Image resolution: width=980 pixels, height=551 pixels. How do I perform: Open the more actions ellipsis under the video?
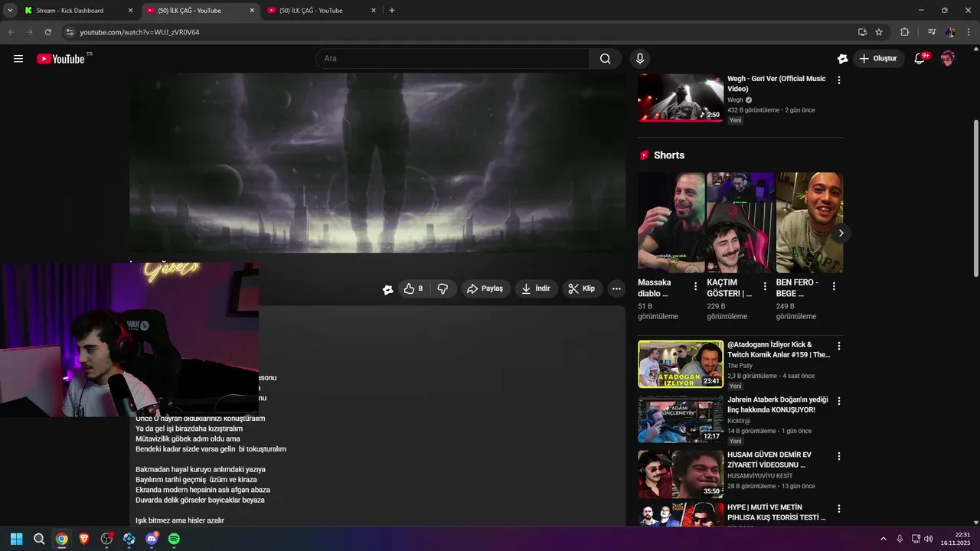pos(616,289)
